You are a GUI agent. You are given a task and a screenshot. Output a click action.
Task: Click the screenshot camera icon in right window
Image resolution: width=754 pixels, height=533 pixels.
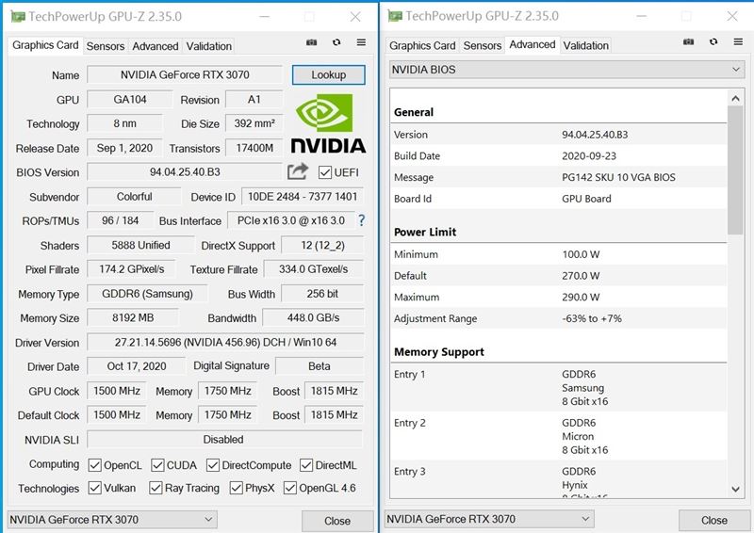[x=689, y=41]
